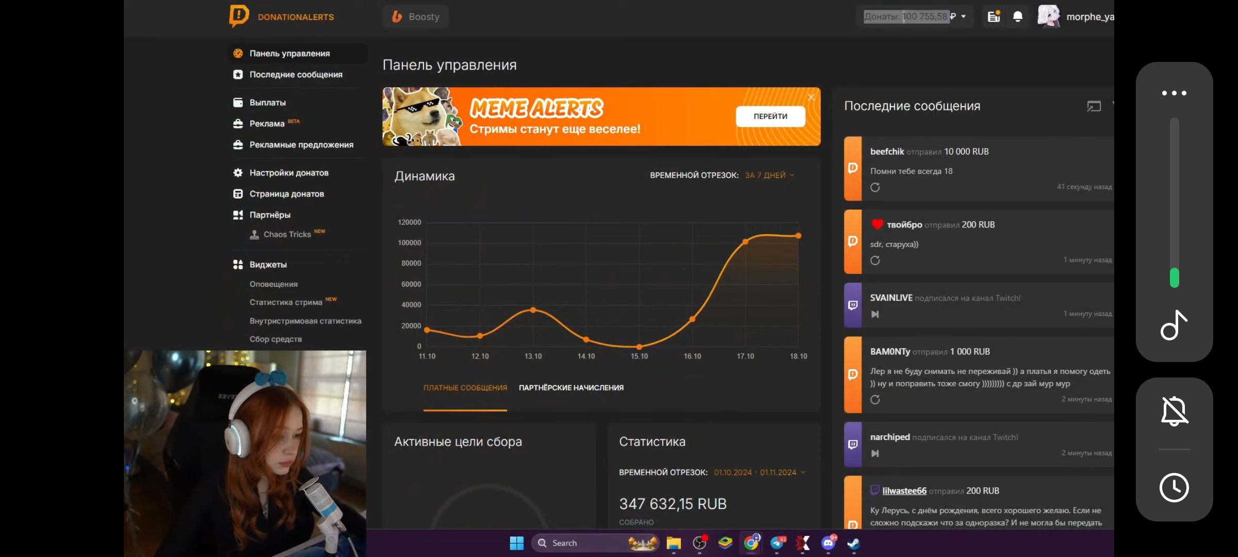Open the phone overlay three-dots menu
1238x557 pixels.
[1174, 93]
